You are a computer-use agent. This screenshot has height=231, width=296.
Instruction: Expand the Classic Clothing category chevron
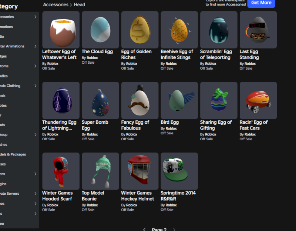click(x=35, y=86)
